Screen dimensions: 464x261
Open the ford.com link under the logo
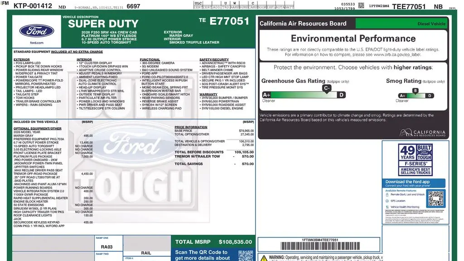click(x=37, y=43)
